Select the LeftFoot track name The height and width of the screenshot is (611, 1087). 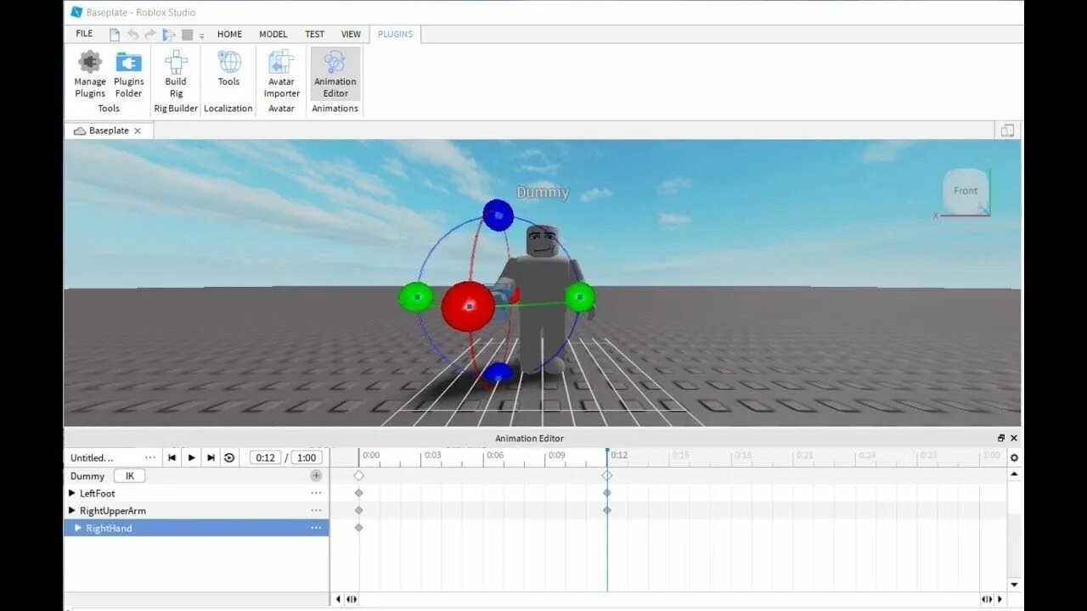(98, 493)
